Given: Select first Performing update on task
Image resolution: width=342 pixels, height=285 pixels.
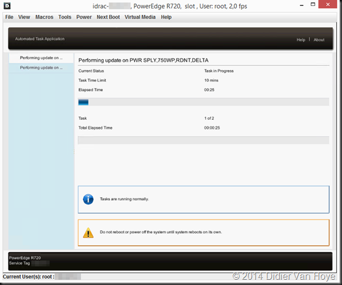Looking at the screenshot, I should (x=41, y=58).
